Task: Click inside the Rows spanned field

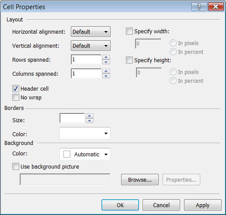Action: [x=86, y=60]
